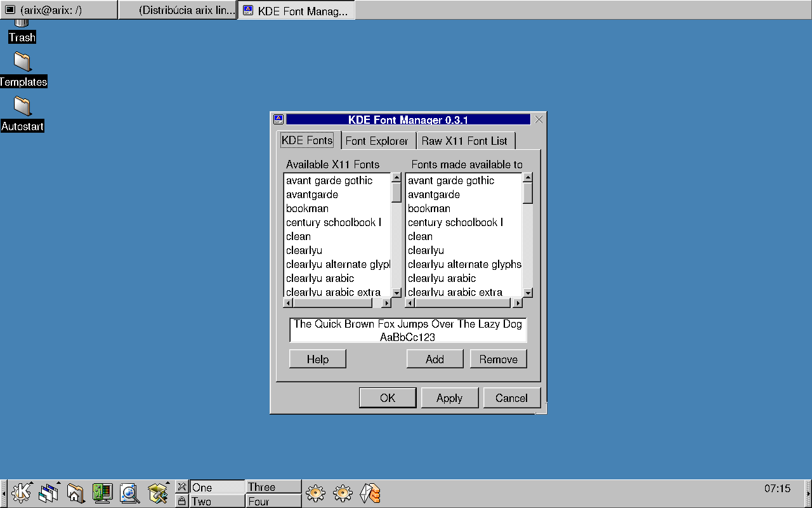Launch the KDE Control Center monitor icon

[x=102, y=492]
